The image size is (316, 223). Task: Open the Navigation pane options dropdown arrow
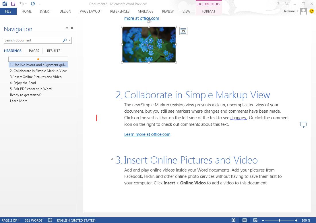click(67, 28)
